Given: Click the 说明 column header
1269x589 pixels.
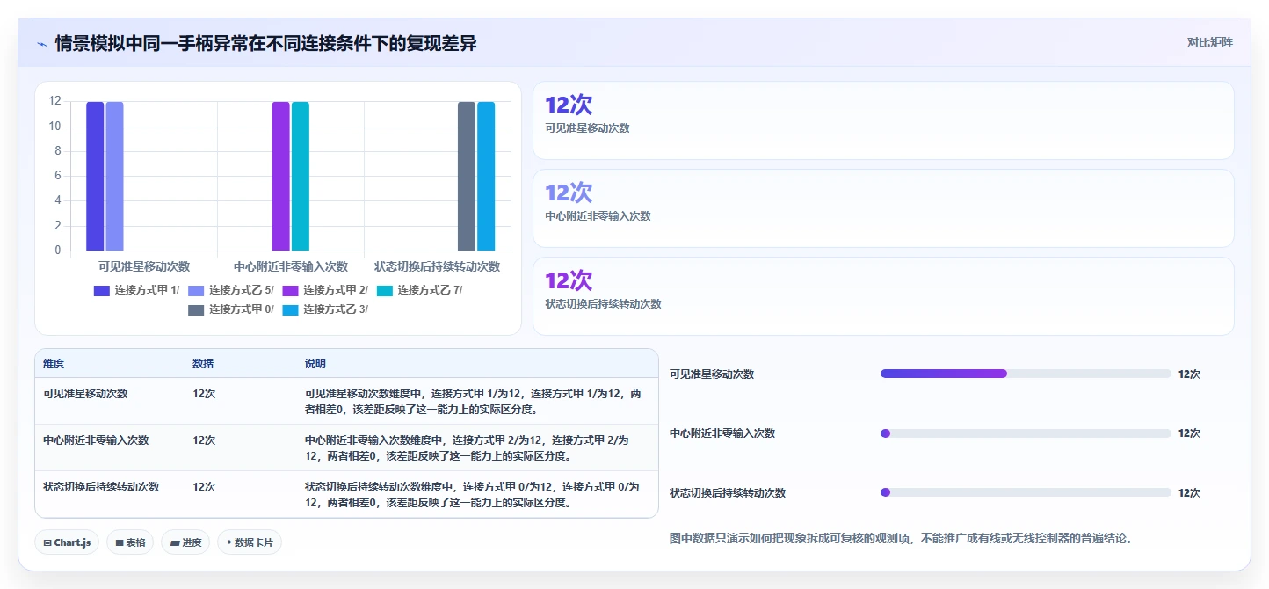Looking at the screenshot, I should click(x=315, y=364).
